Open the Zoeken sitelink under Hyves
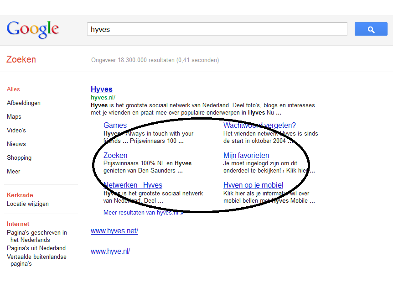Screen dimensions: 393x299 pyautogui.click(x=115, y=155)
